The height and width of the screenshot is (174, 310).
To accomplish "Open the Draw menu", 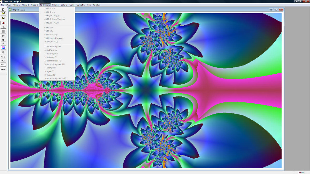I will [x=8, y=5].
